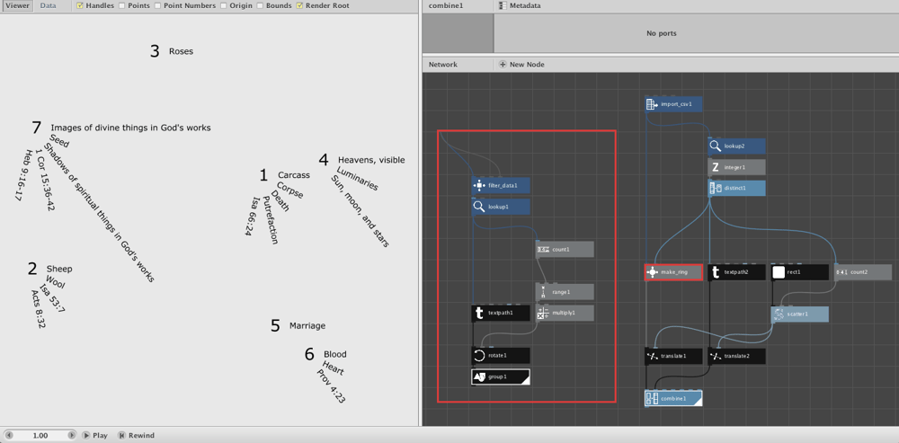Screen dimensions: 899x443
Task: Select the scatter1 node icon
Action: click(778, 315)
